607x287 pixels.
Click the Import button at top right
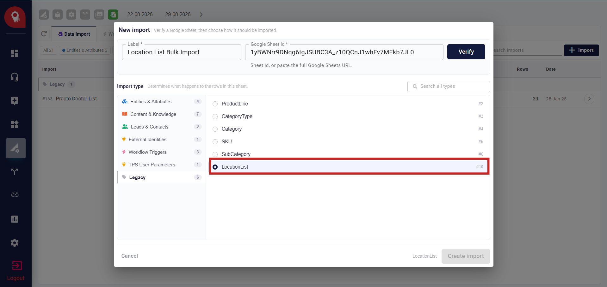pos(581,50)
